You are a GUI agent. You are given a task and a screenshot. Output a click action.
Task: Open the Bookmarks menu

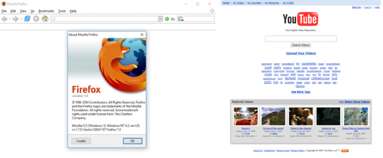[x=46, y=11]
